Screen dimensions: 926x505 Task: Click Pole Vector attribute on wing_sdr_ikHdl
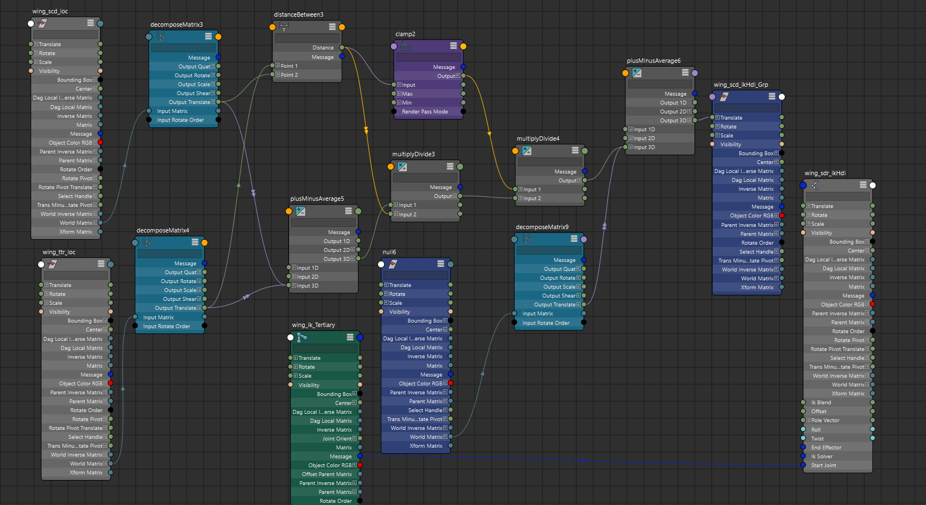(825, 420)
